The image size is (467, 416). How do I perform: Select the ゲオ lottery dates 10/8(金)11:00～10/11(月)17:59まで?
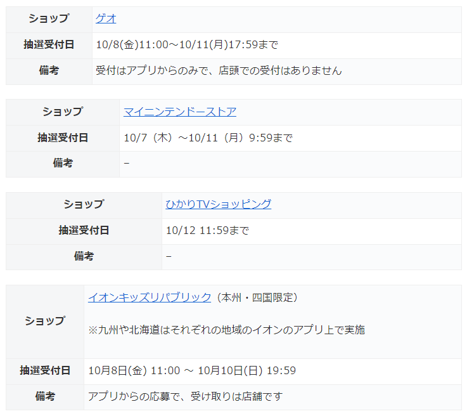(x=187, y=44)
